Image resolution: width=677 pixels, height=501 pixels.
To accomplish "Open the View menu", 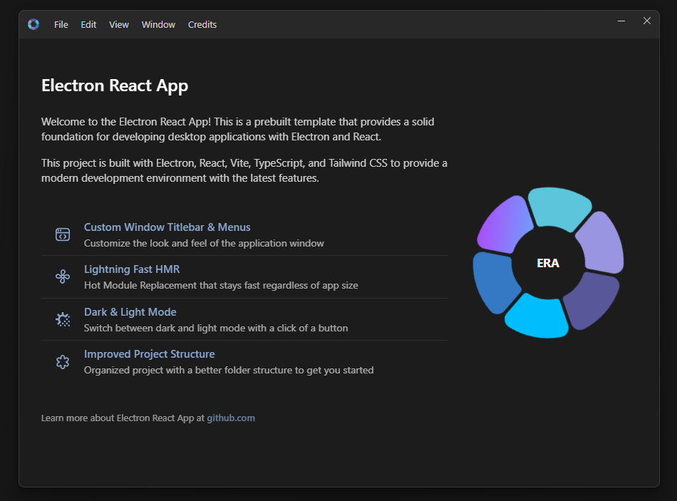I will pos(119,24).
